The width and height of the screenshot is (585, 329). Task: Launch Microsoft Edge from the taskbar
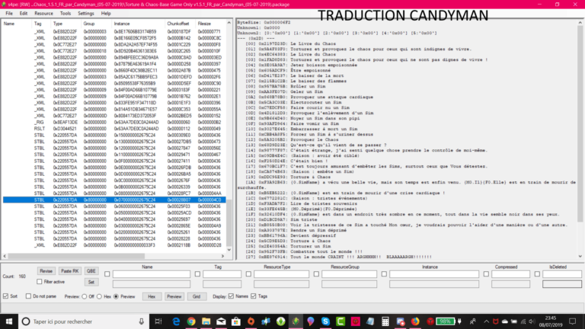pyautogui.click(x=176, y=321)
